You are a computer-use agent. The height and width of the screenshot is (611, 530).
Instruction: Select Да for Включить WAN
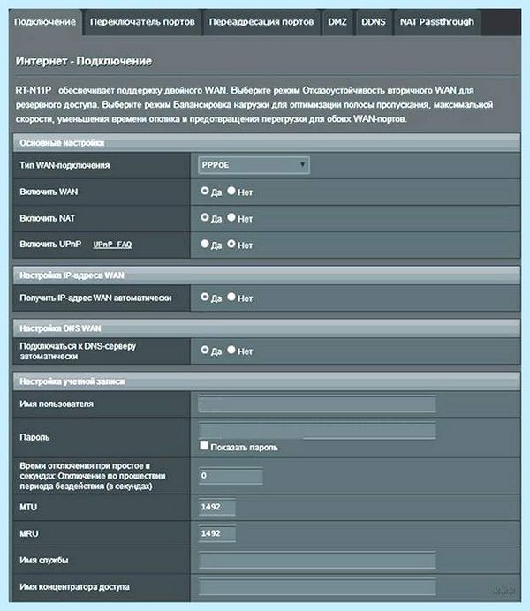(205, 191)
